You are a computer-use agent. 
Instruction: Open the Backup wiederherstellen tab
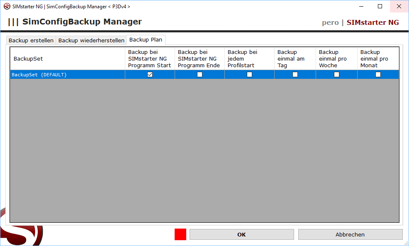point(91,40)
